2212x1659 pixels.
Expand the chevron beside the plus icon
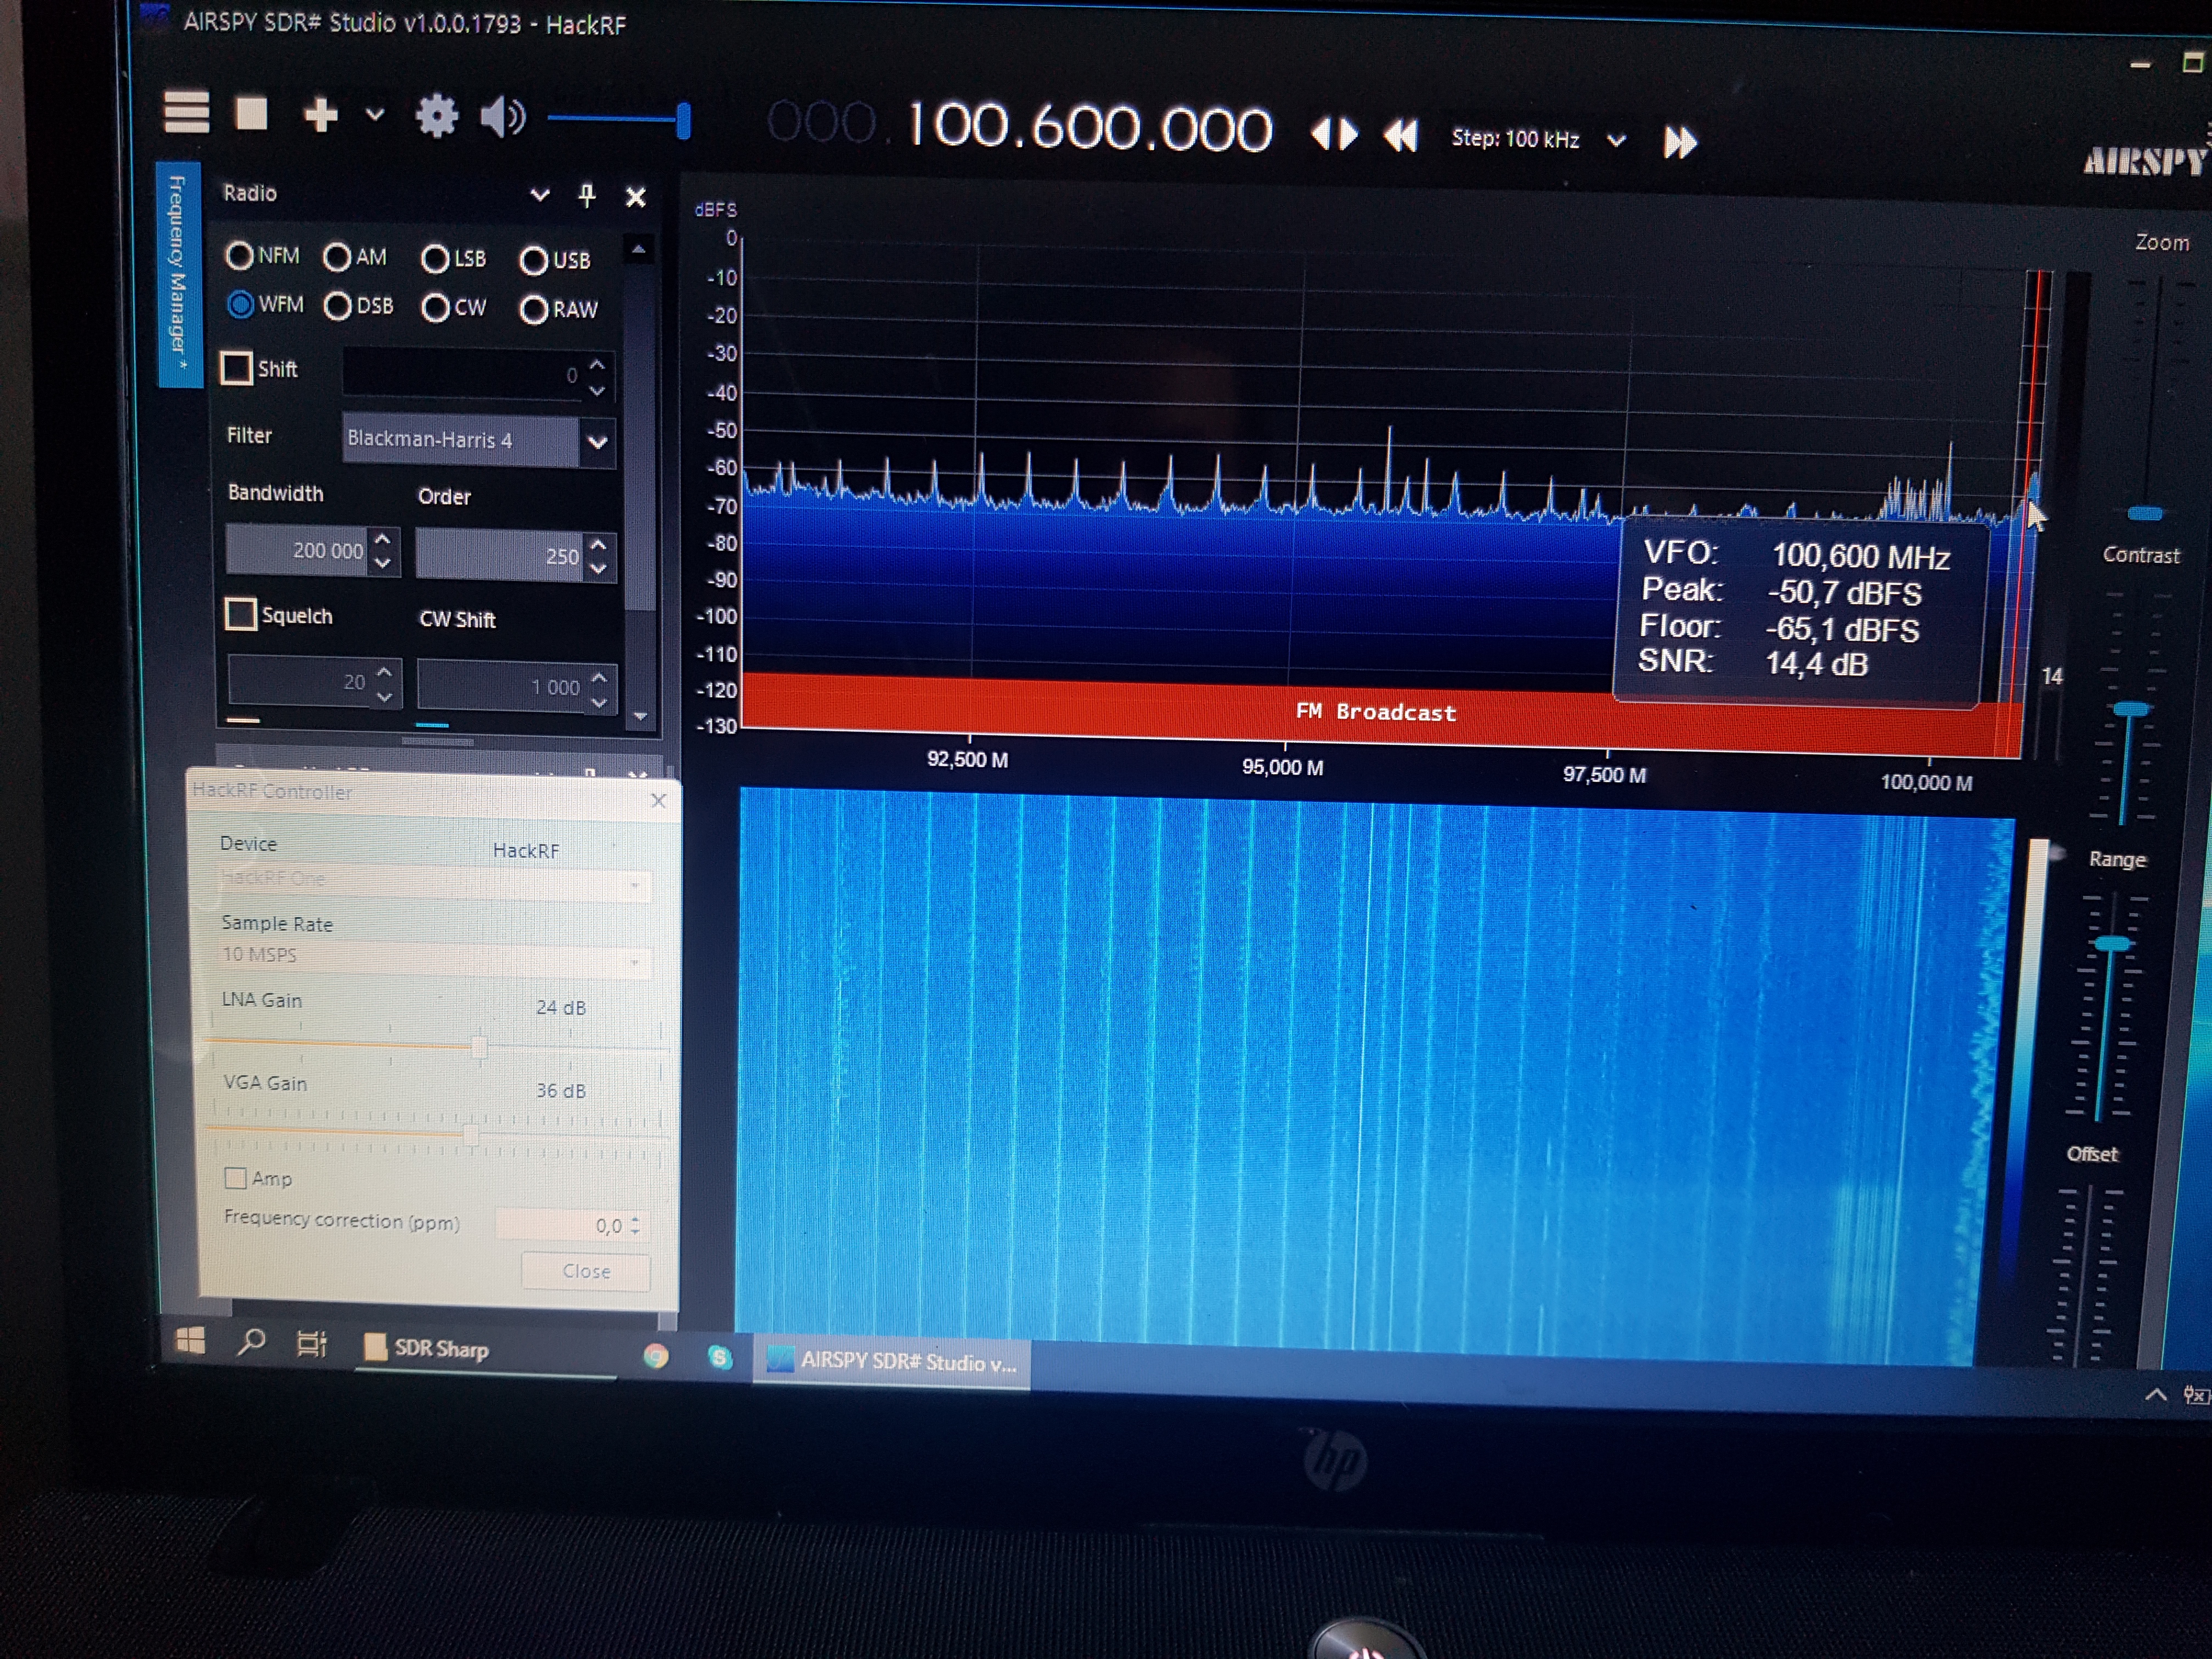click(x=374, y=115)
